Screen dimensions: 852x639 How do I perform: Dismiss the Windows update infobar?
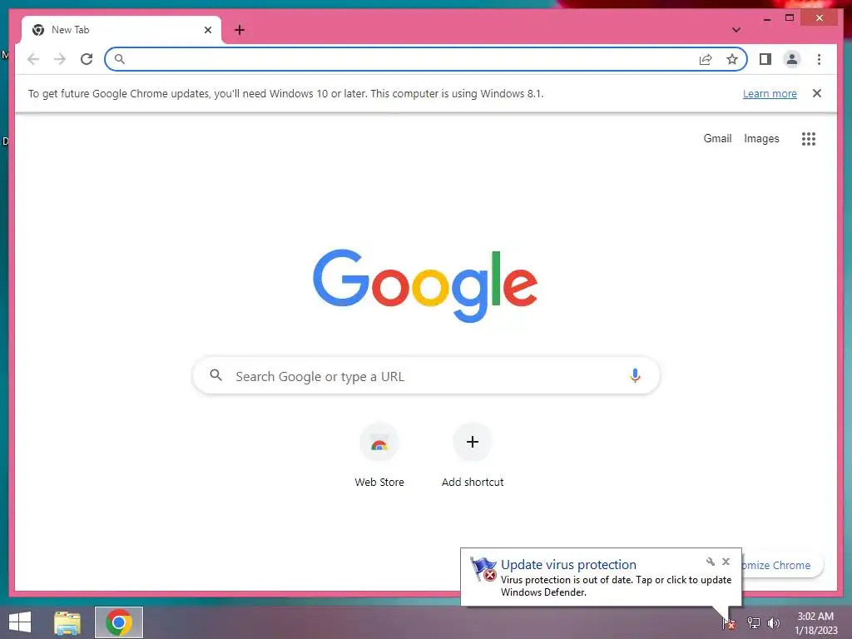click(x=817, y=93)
